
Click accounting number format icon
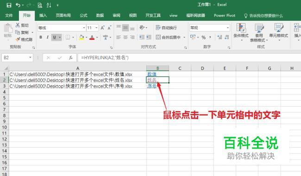click(193, 37)
